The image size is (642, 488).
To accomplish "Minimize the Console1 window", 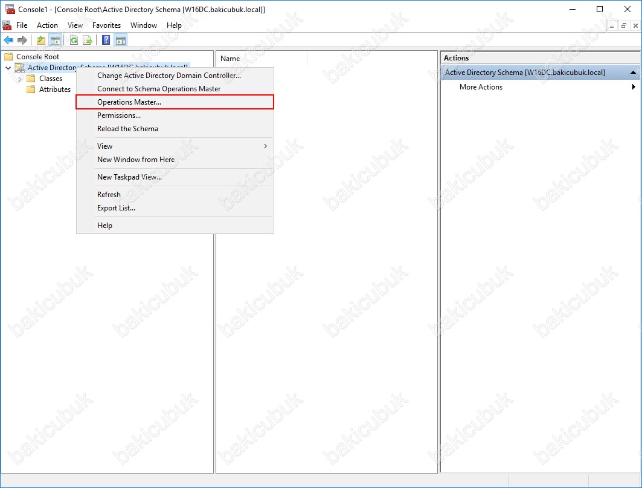I will [573, 9].
